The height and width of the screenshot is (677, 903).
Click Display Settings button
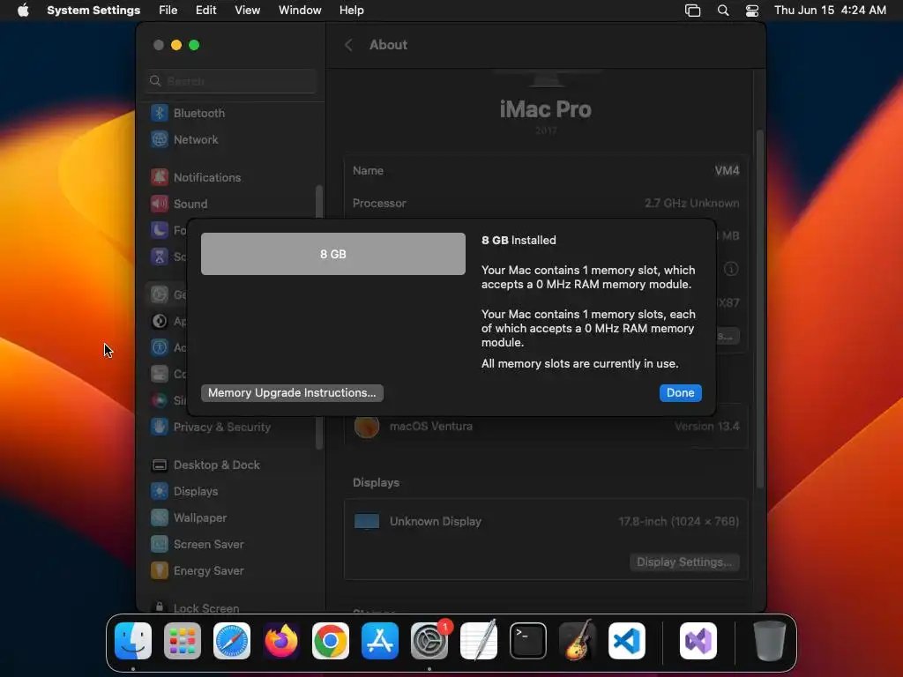(683, 562)
